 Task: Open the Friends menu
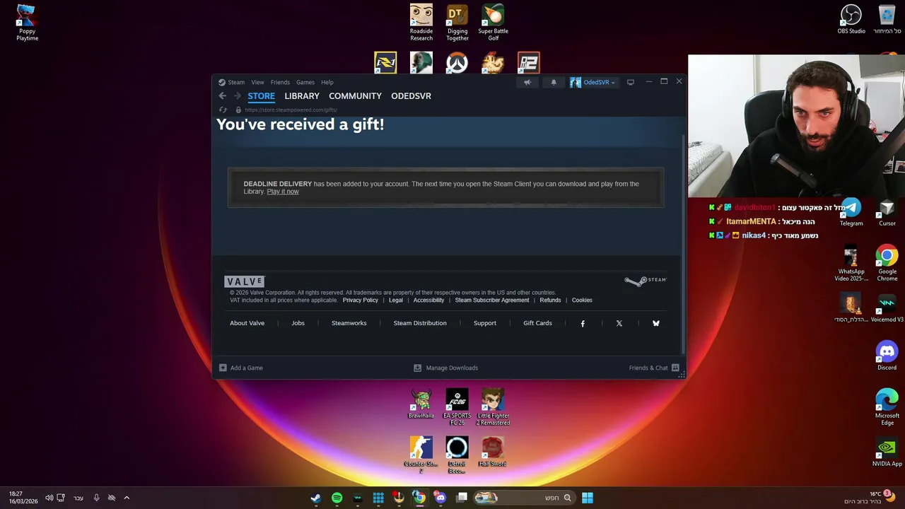tap(280, 82)
